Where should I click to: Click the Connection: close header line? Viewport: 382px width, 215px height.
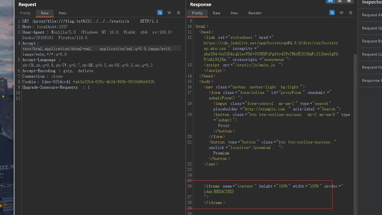pos(42,76)
